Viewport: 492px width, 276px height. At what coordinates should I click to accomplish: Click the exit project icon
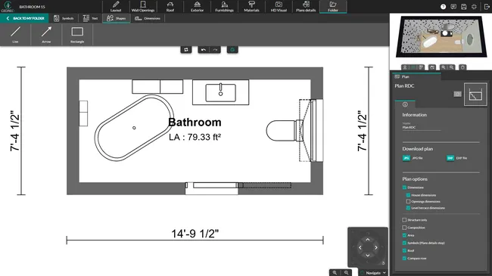[487, 7]
